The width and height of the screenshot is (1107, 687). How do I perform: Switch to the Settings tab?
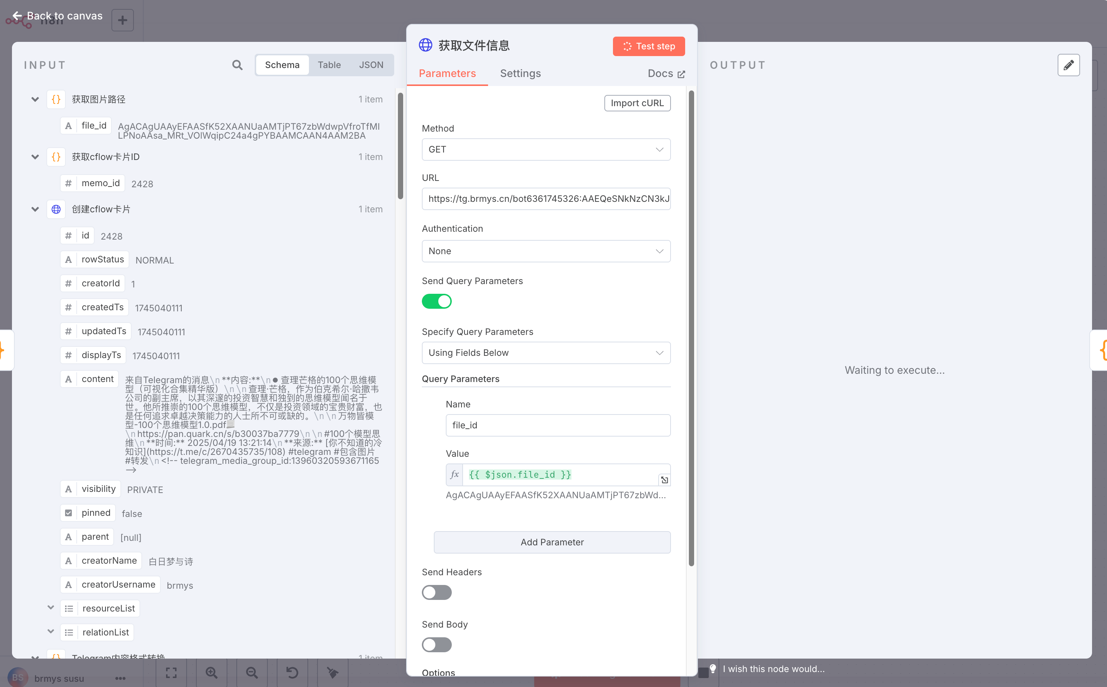pyautogui.click(x=520, y=73)
